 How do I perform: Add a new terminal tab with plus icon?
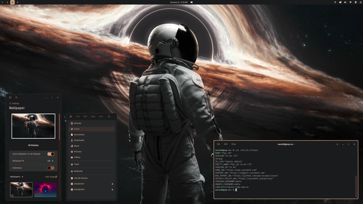pos(337,144)
